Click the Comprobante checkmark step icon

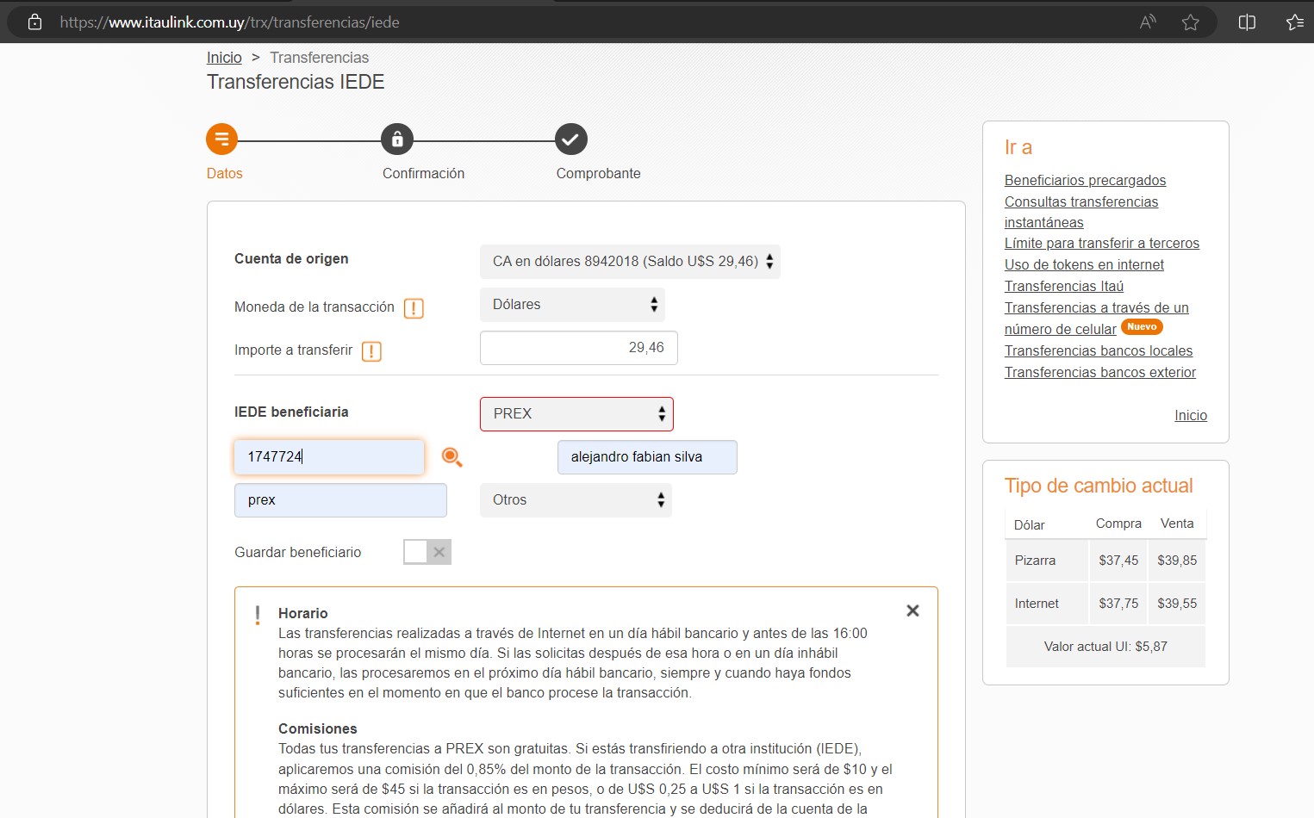(570, 139)
